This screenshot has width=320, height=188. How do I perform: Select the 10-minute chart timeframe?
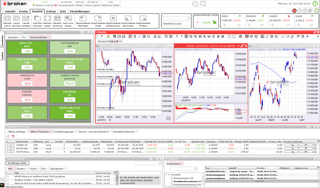191,36
